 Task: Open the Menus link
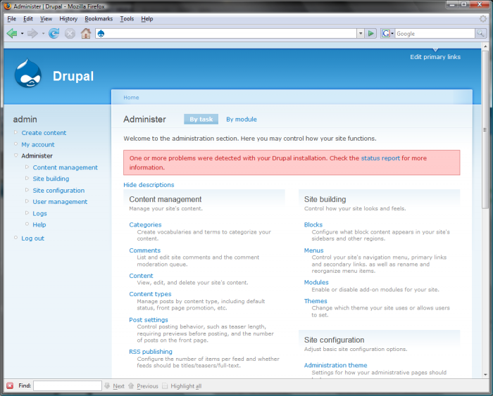[313, 250]
